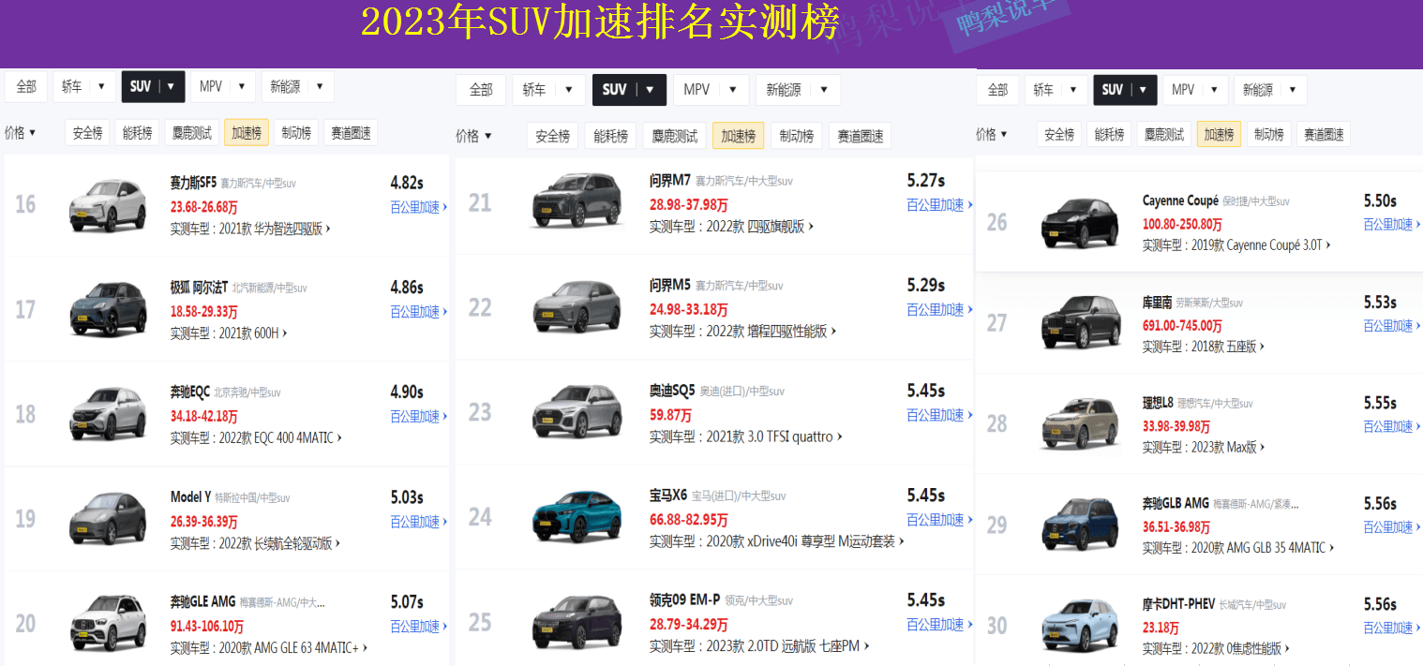Open 百公里加速 link for 摩卡DHT-PHEV
This screenshot has width=1423, height=666.
tap(1392, 628)
